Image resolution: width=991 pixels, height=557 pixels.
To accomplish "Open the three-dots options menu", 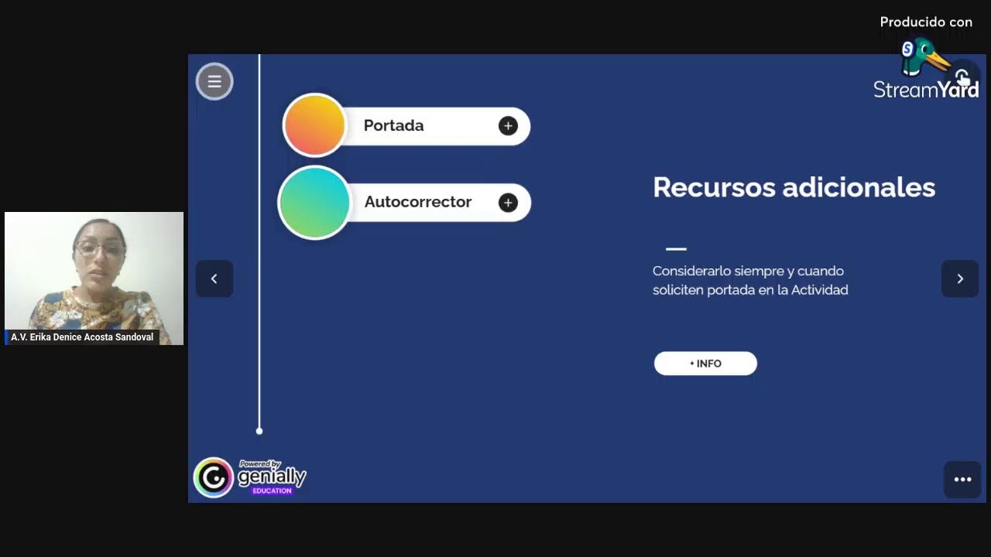I will pyautogui.click(x=962, y=480).
